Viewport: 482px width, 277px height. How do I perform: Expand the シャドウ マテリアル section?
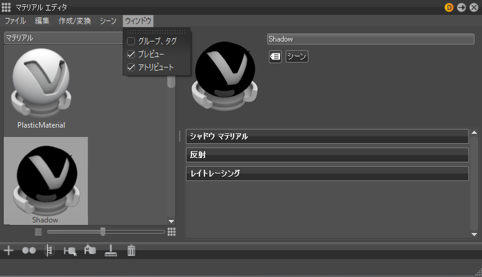point(327,136)
